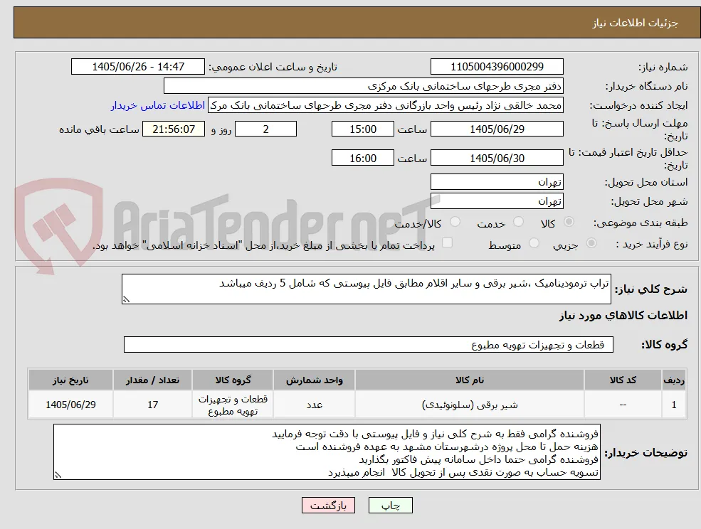Select the متوسط purchase type radio
Viewport: 701px width, 529px height.
[x=534, y=243]
